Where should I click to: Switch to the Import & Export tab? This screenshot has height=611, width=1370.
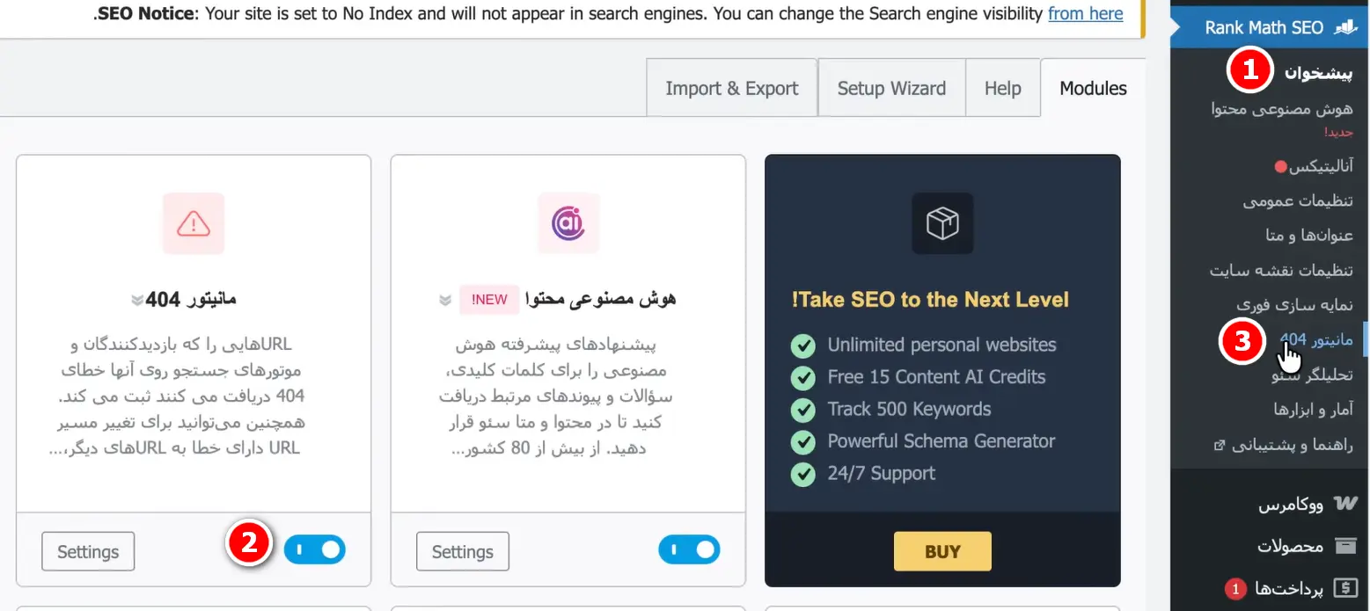pos(731,88)
